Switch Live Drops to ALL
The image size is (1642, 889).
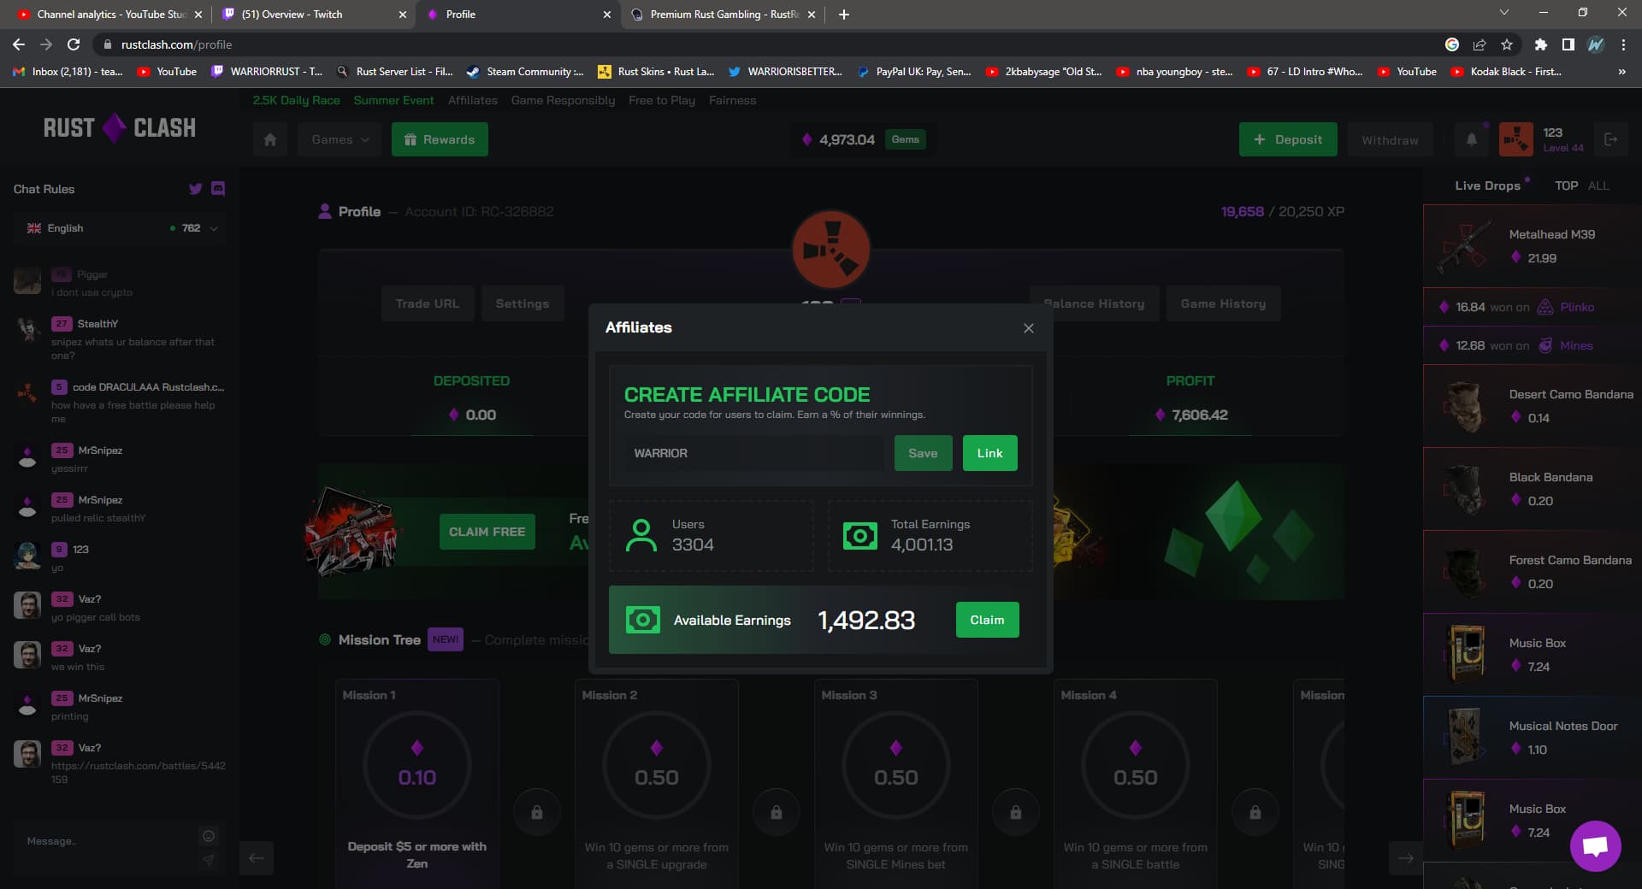1598,185
